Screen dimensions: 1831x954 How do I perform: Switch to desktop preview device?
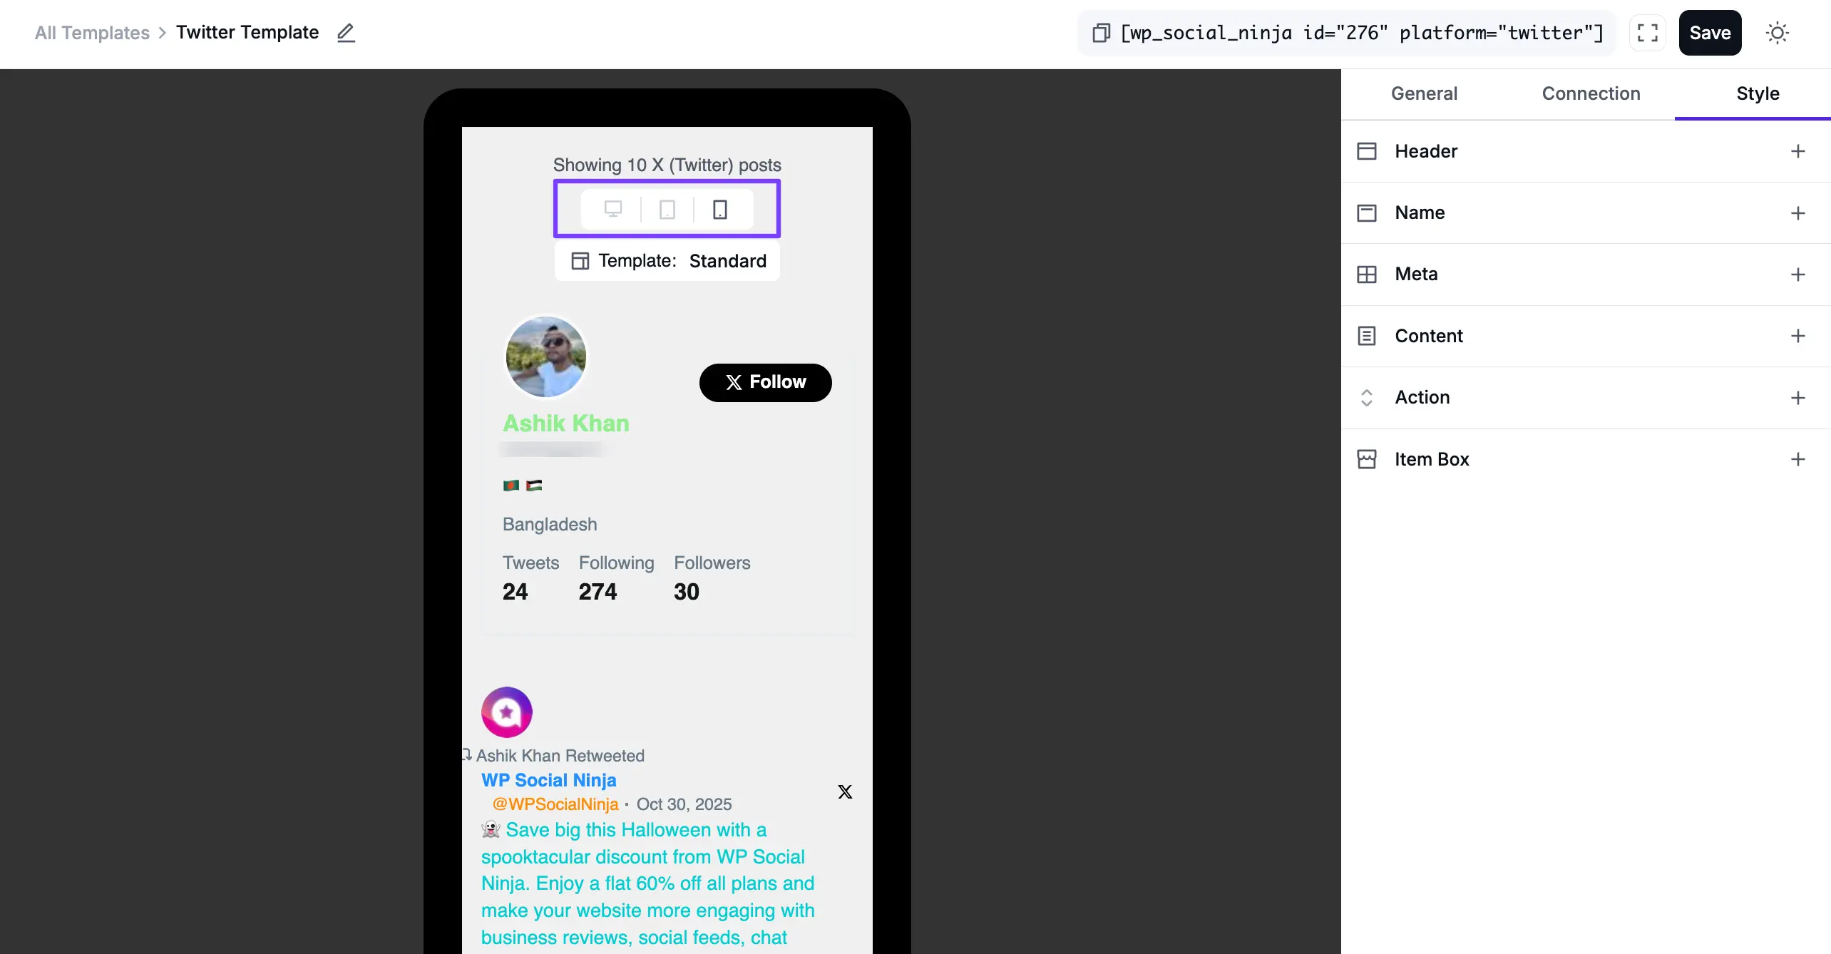[613, 209]
